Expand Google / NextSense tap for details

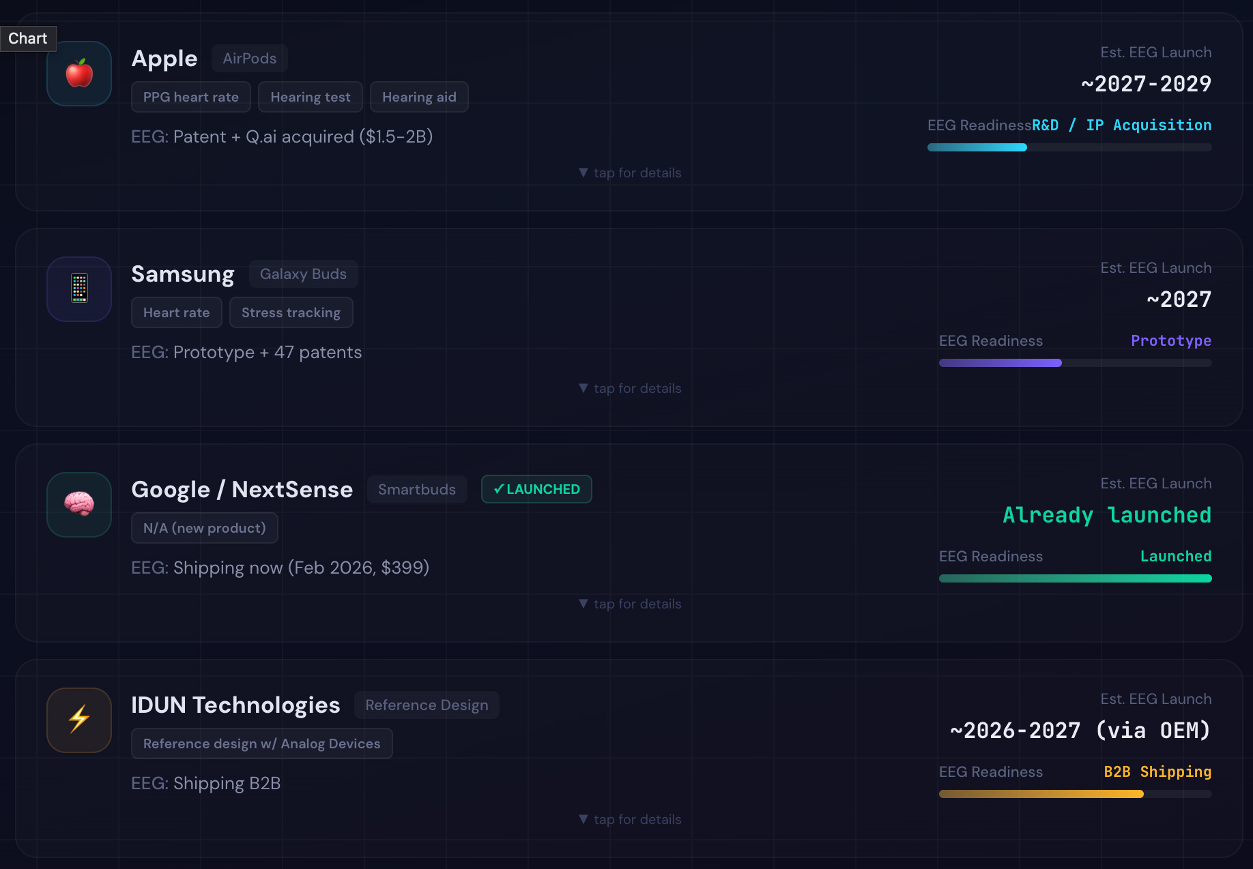pos(630,604)
